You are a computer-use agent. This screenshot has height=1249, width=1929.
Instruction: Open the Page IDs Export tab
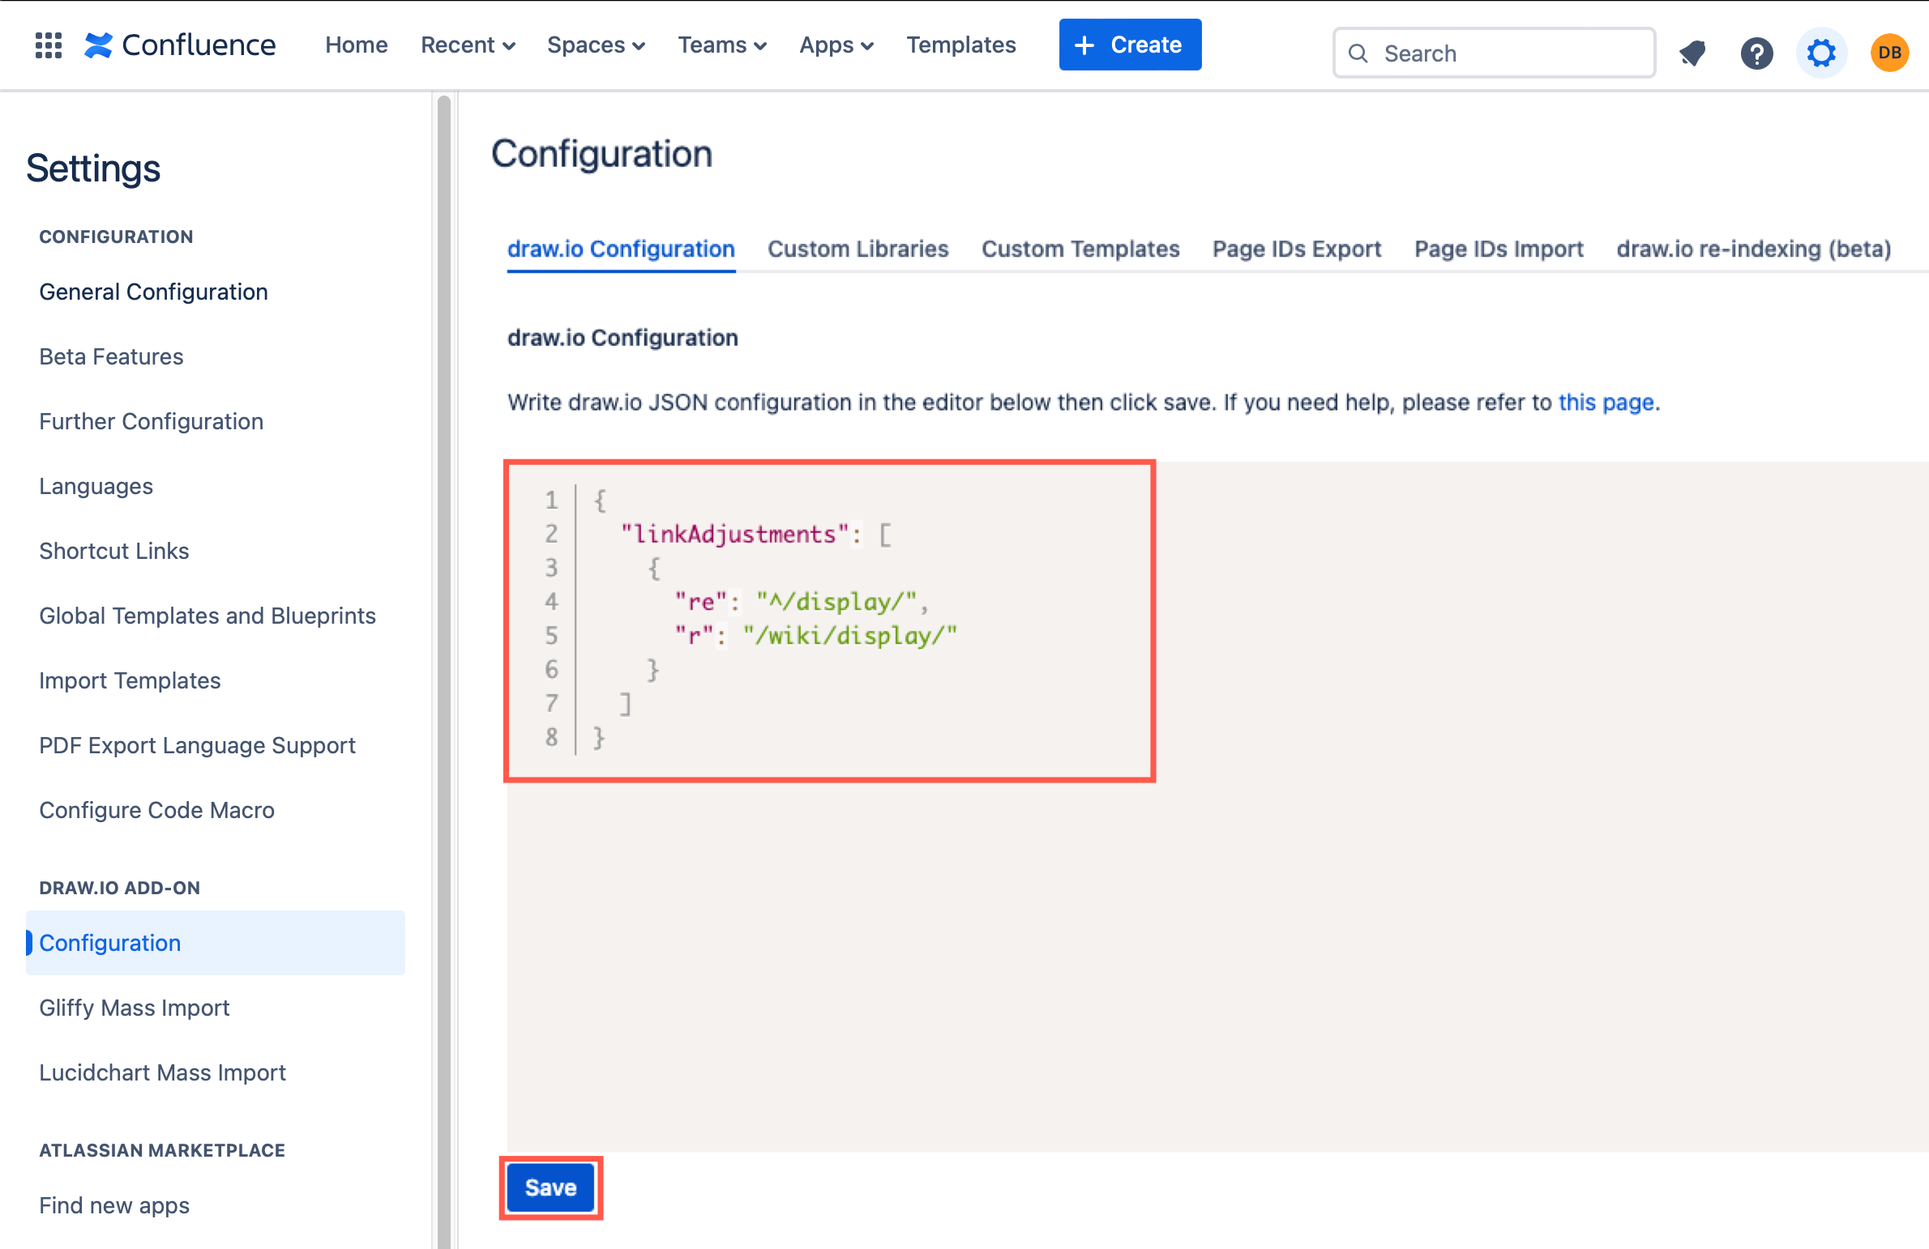pos(1296,249)
